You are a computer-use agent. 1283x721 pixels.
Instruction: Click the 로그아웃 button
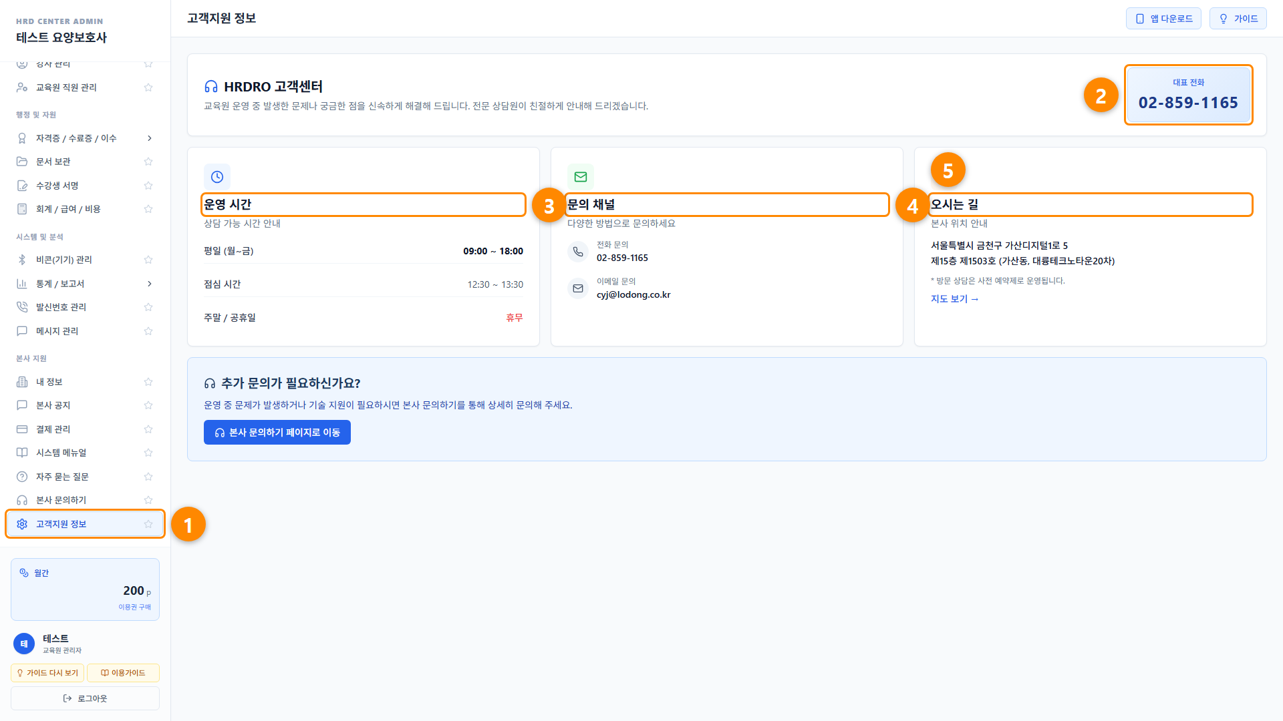(x=85, y=698)
